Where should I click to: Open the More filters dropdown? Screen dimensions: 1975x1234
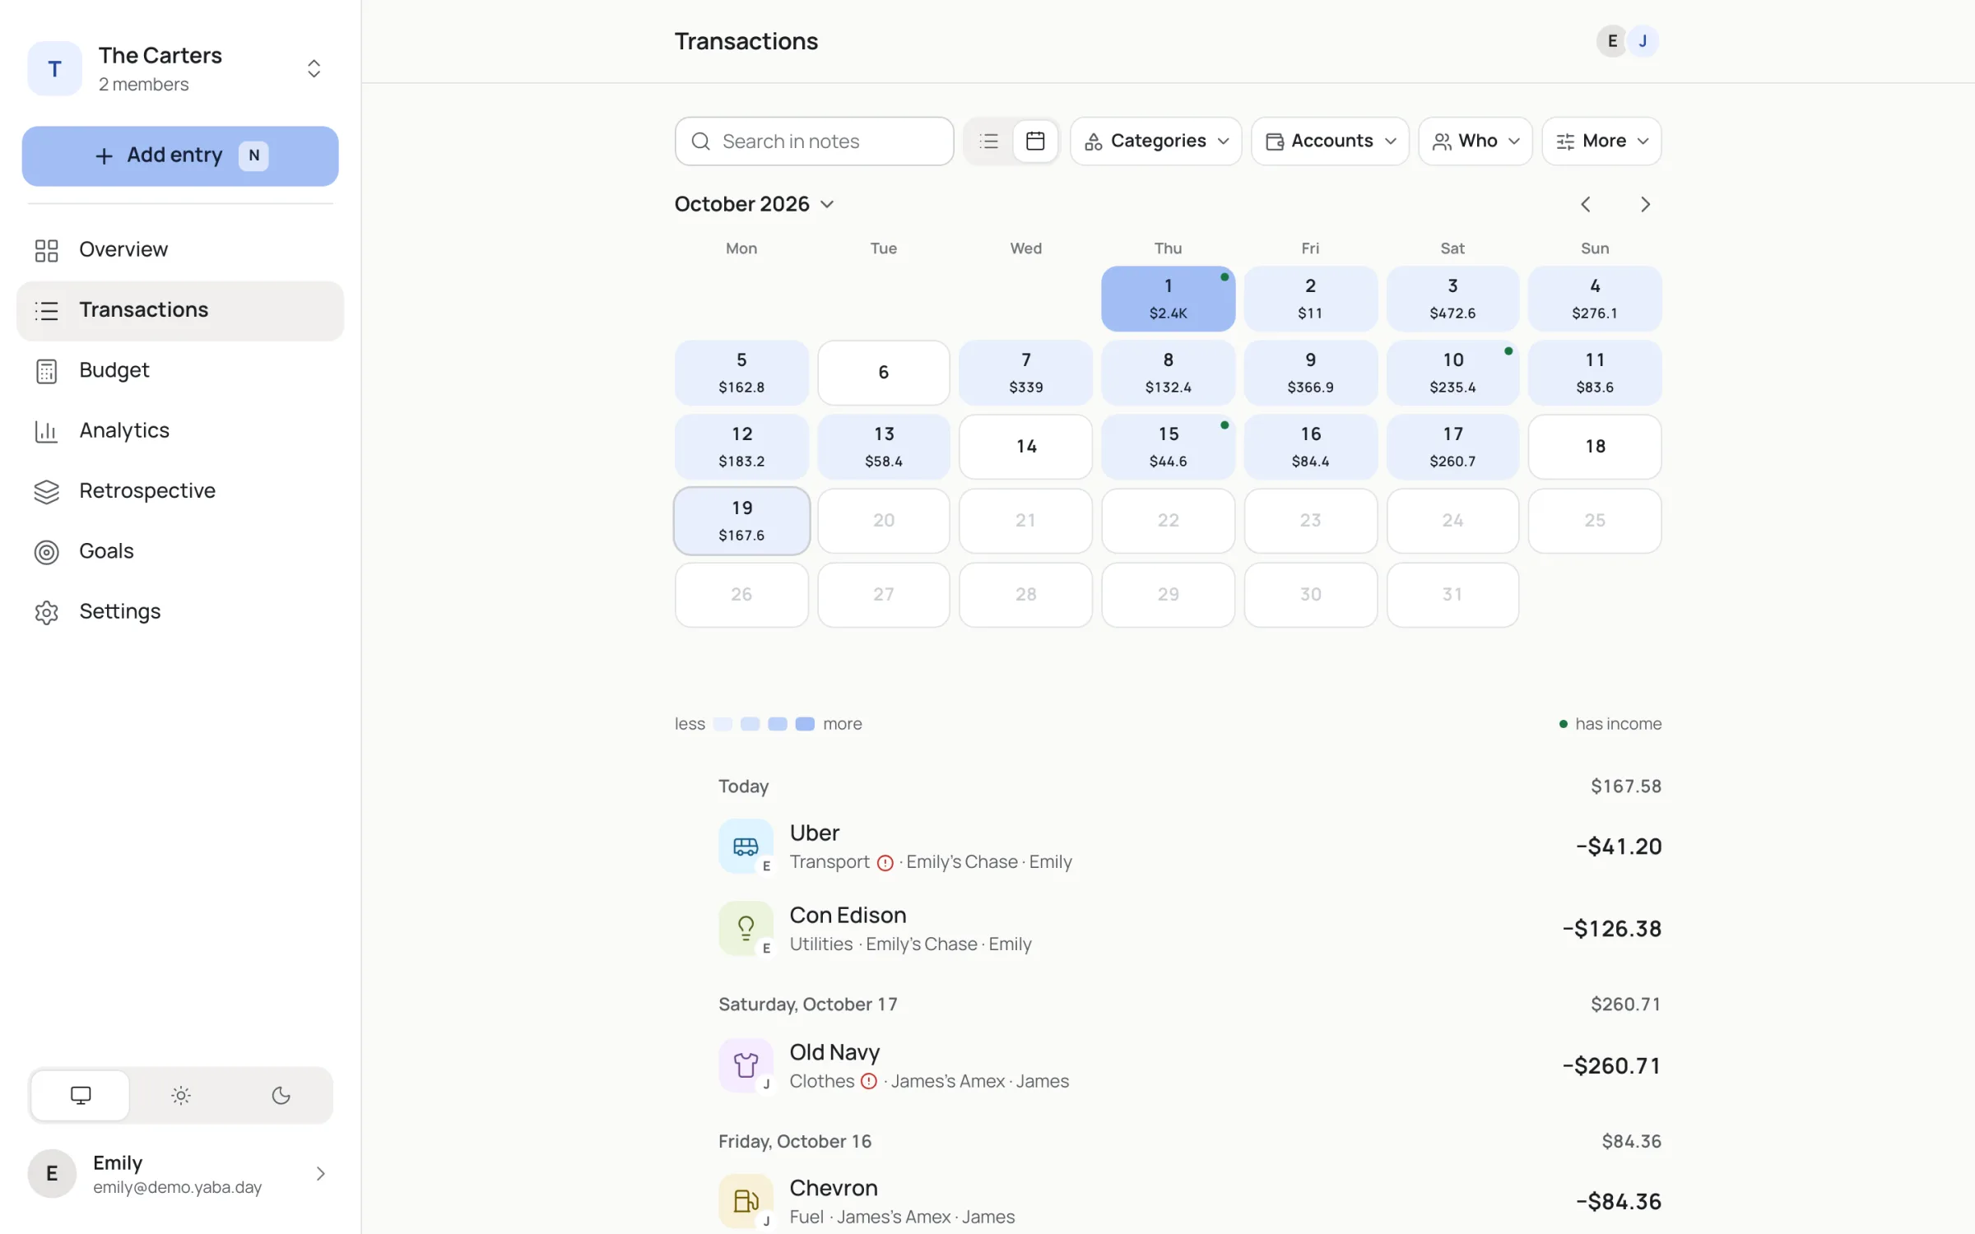point(1601,141)
